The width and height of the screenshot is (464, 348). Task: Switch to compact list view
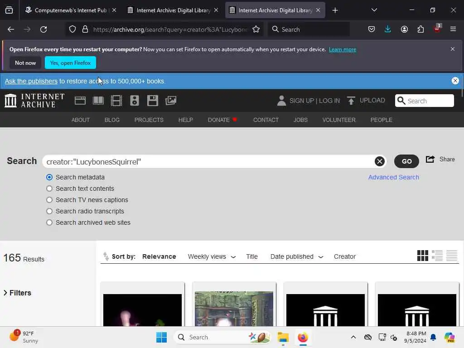click(x=452, y=256)
